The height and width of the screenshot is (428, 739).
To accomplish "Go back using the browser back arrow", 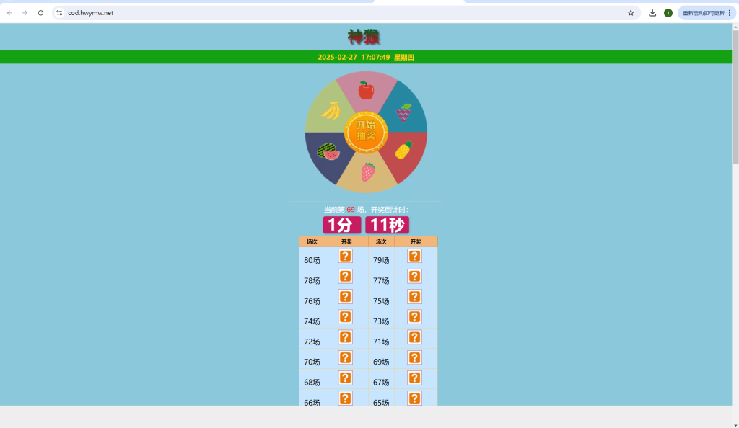I will (x=9, y=13).
